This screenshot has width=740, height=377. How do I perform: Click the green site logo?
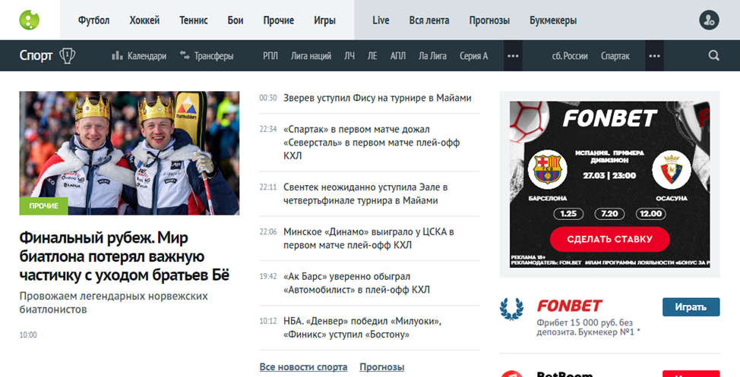coord(30,20)
